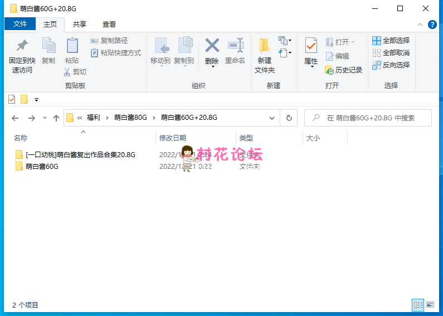Screen dimensions: 443x316
Task: Switch to details view in status bar
Action: tap(418, 305)
